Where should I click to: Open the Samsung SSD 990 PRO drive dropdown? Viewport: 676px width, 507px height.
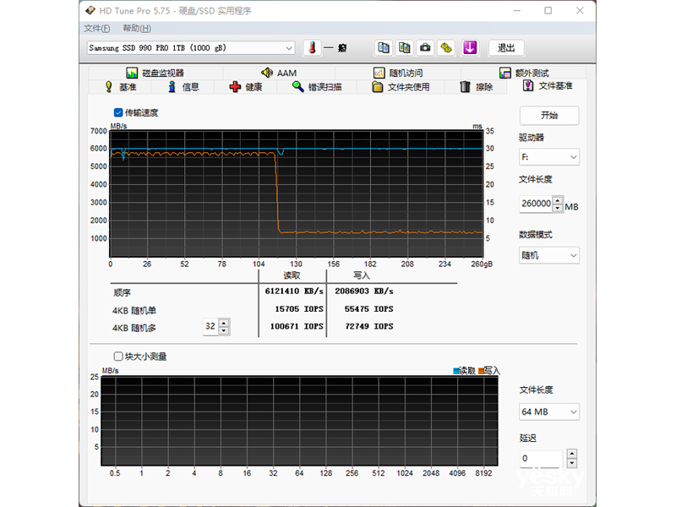pyautogui.click(x=191, y=48)
